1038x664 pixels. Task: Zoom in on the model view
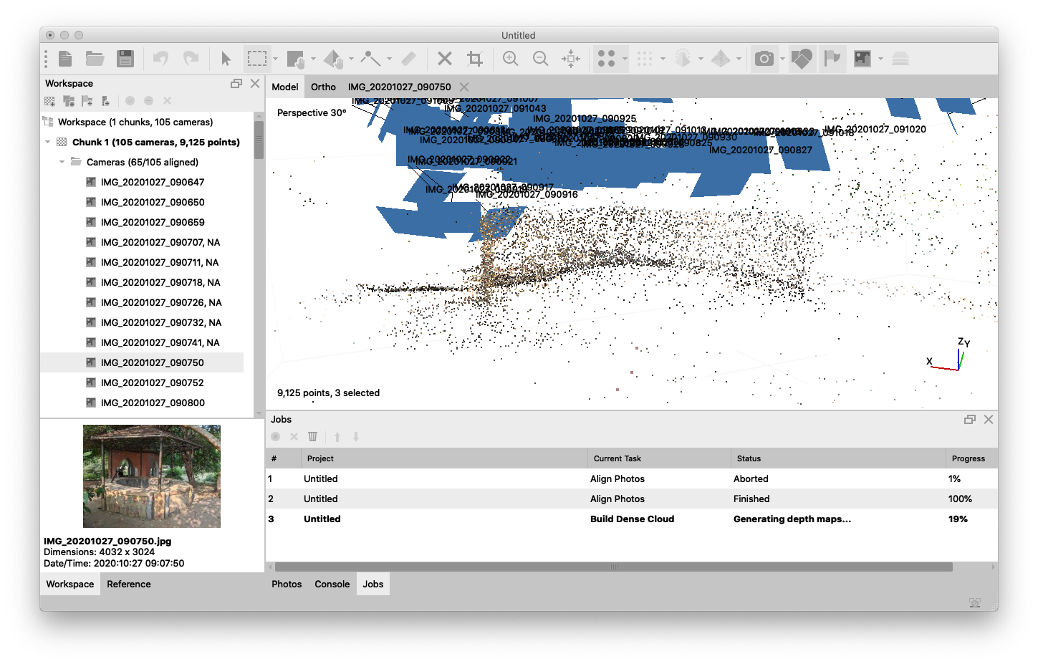(511, 58)
